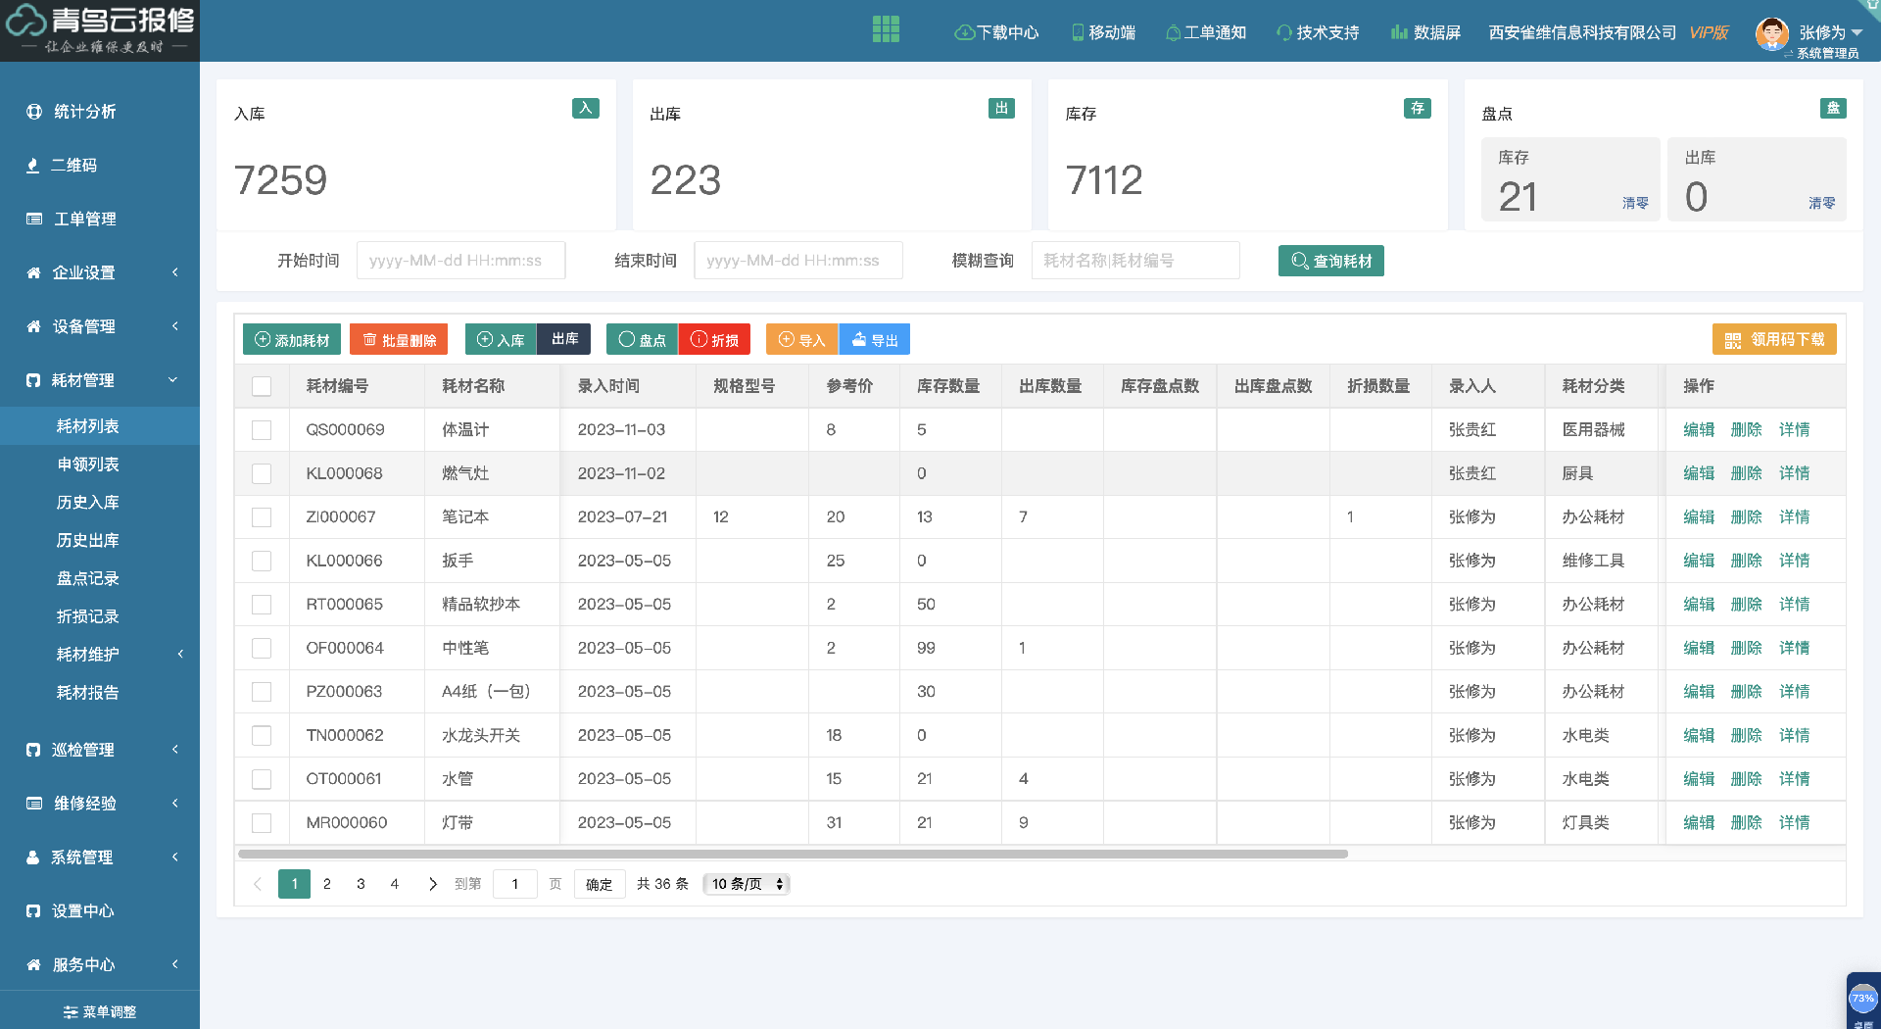Screen dimensions: 1881x1029
Task: Toggle the select-all checkbox in table header
Action: [x=262, y=386]
